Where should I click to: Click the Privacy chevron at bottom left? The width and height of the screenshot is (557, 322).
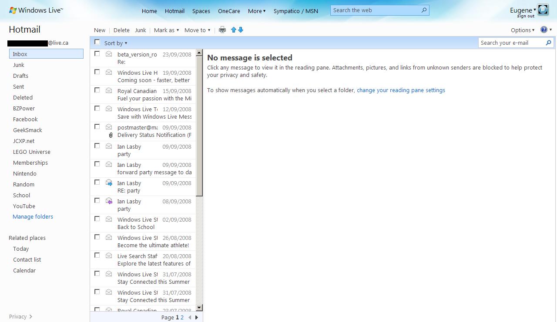pyautogui.click(x=31, y=317)
